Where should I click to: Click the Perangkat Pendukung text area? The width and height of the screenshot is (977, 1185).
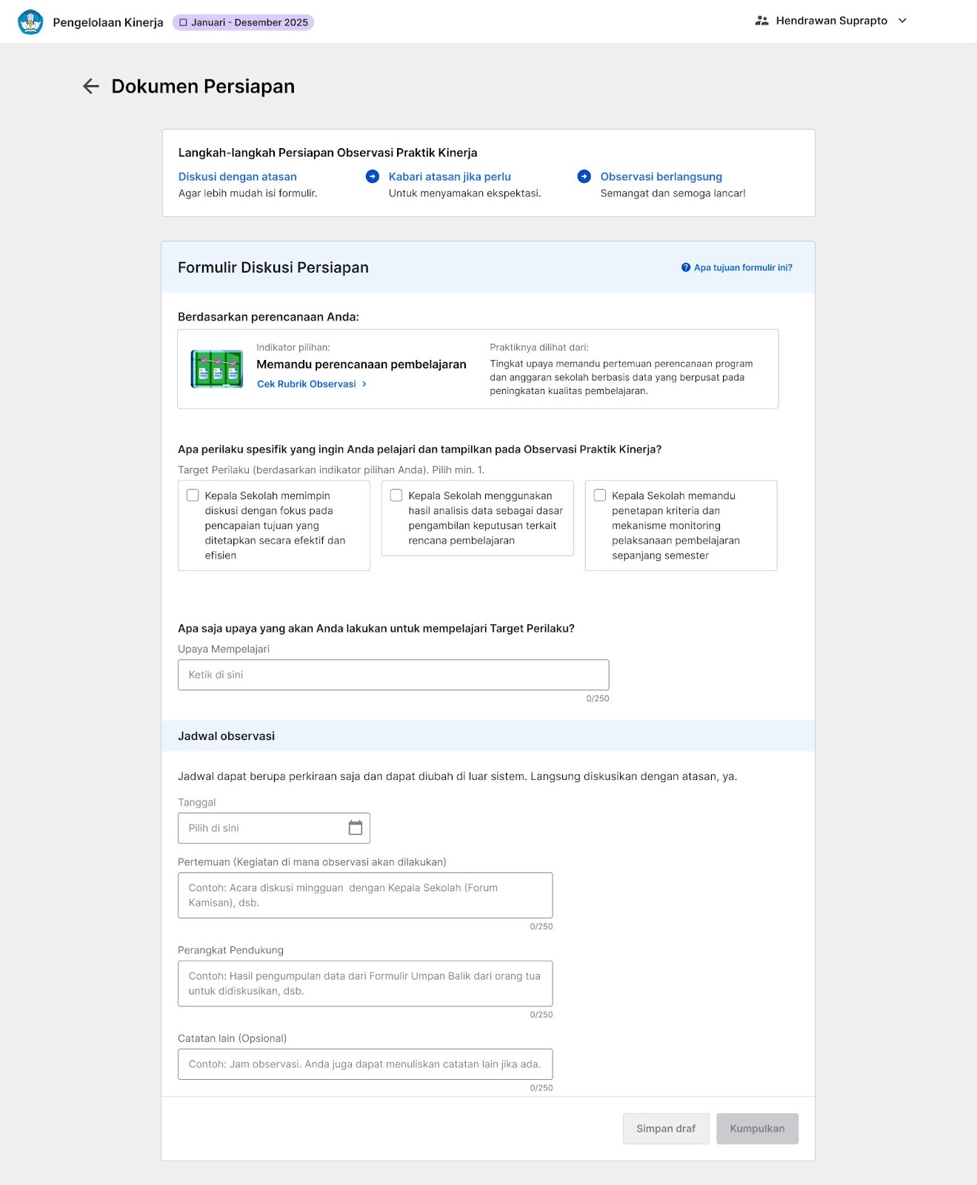pyautogui.click(x=365, y=984)
